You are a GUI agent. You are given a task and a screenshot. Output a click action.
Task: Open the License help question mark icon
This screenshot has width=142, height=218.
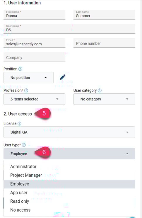click(x=20, y=123)
